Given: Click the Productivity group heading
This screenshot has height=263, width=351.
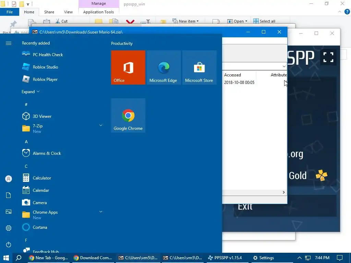Looking at the screenshot, I should click(122, 43).
